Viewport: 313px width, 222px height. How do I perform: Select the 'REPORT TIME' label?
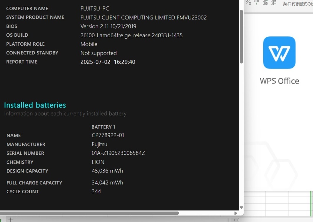point(21,62)
